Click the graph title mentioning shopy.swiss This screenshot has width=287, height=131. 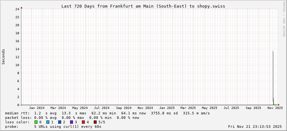[x=143, y=6]
